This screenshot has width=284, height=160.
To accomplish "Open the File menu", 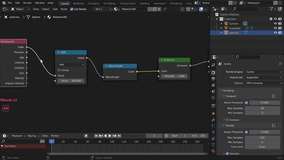I will (10, 3).
